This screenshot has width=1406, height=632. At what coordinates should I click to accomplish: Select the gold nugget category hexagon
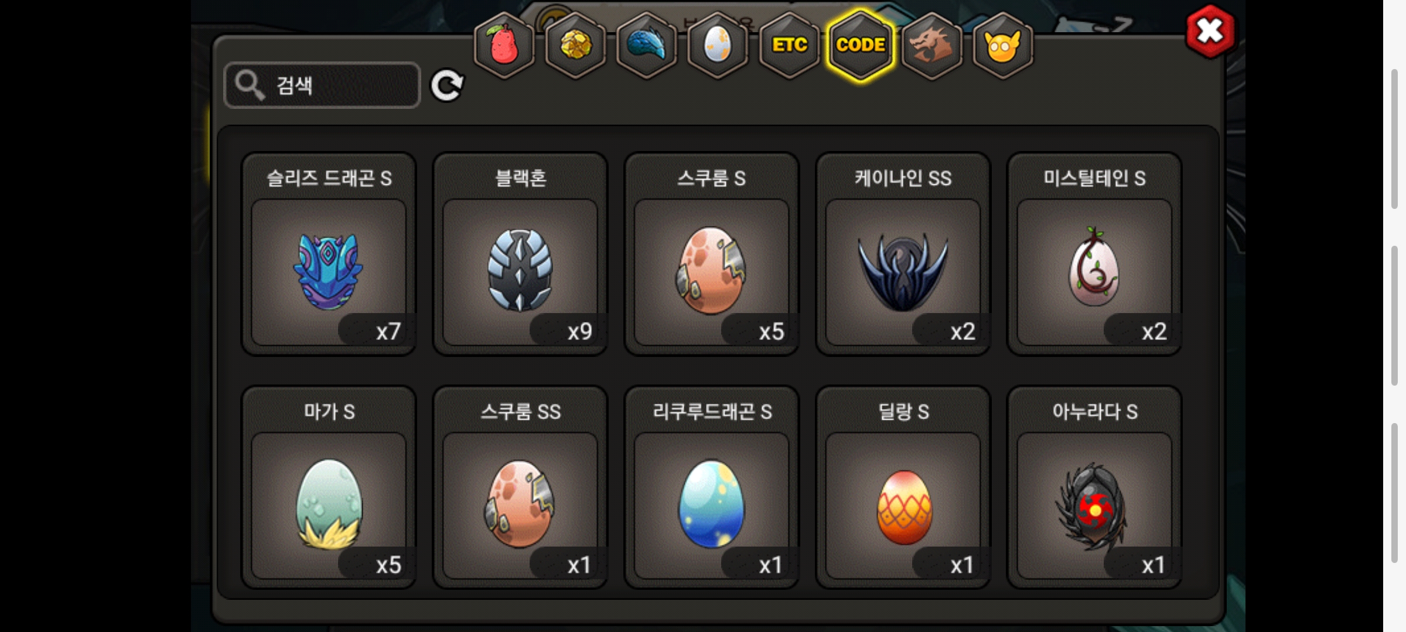(575, 45)
